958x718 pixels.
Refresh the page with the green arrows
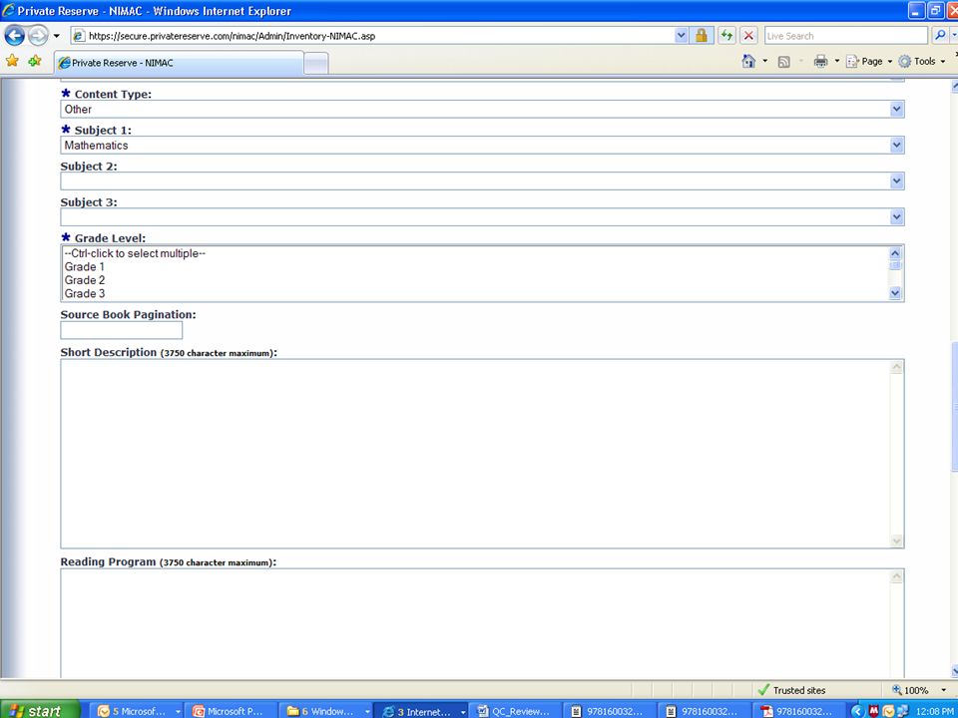coord(726,36)
